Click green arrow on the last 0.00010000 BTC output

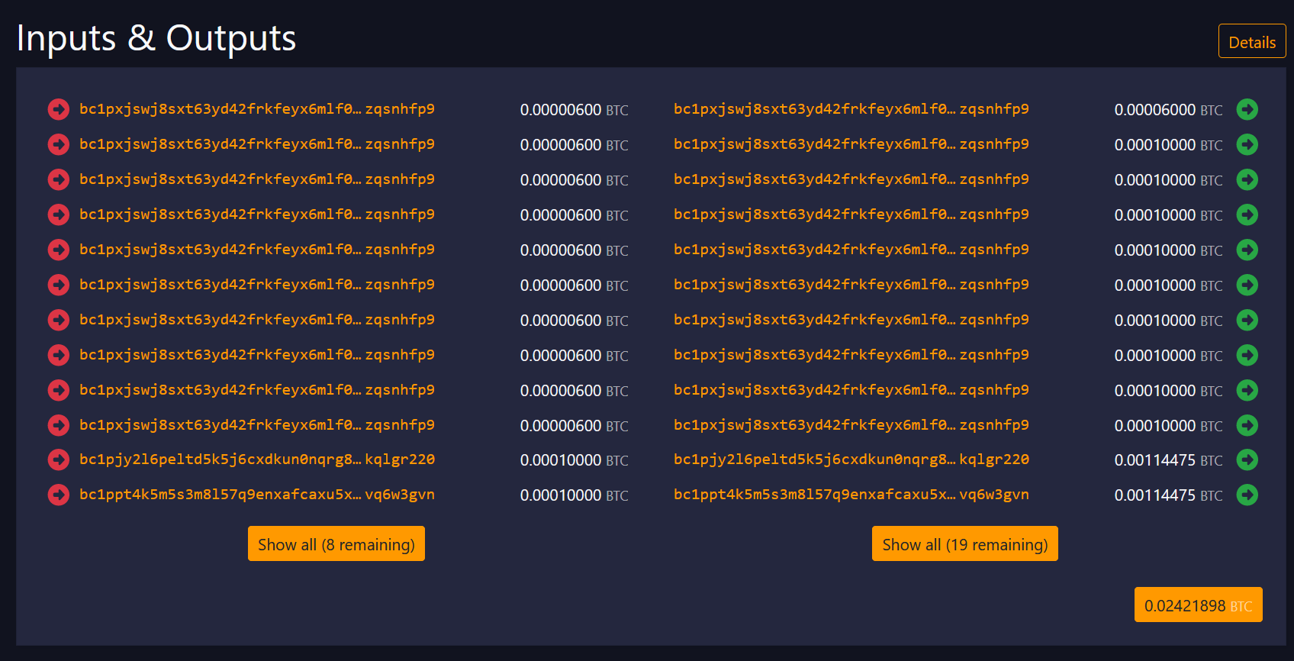click(x=1247, y=425)
